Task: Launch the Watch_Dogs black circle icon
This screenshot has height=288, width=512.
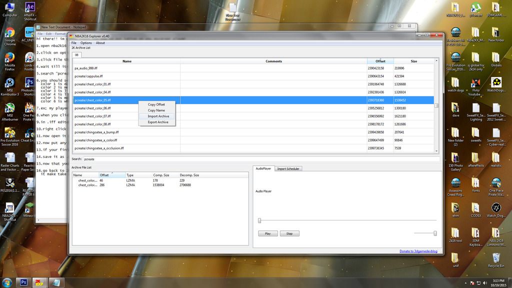Action: click(496, 210)
